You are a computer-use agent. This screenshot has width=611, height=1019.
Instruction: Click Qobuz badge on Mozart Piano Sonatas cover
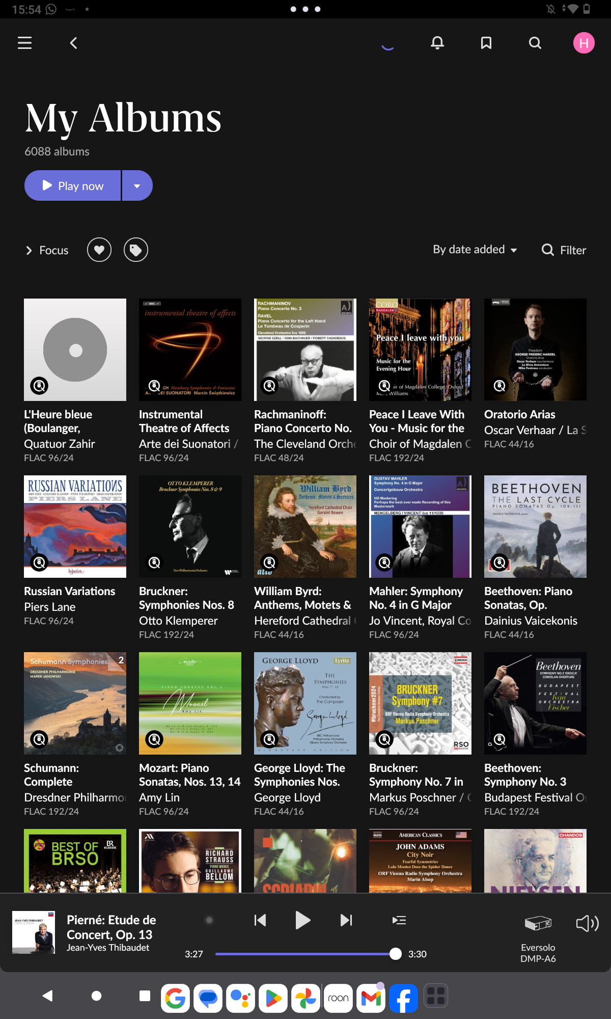point(154,739)
